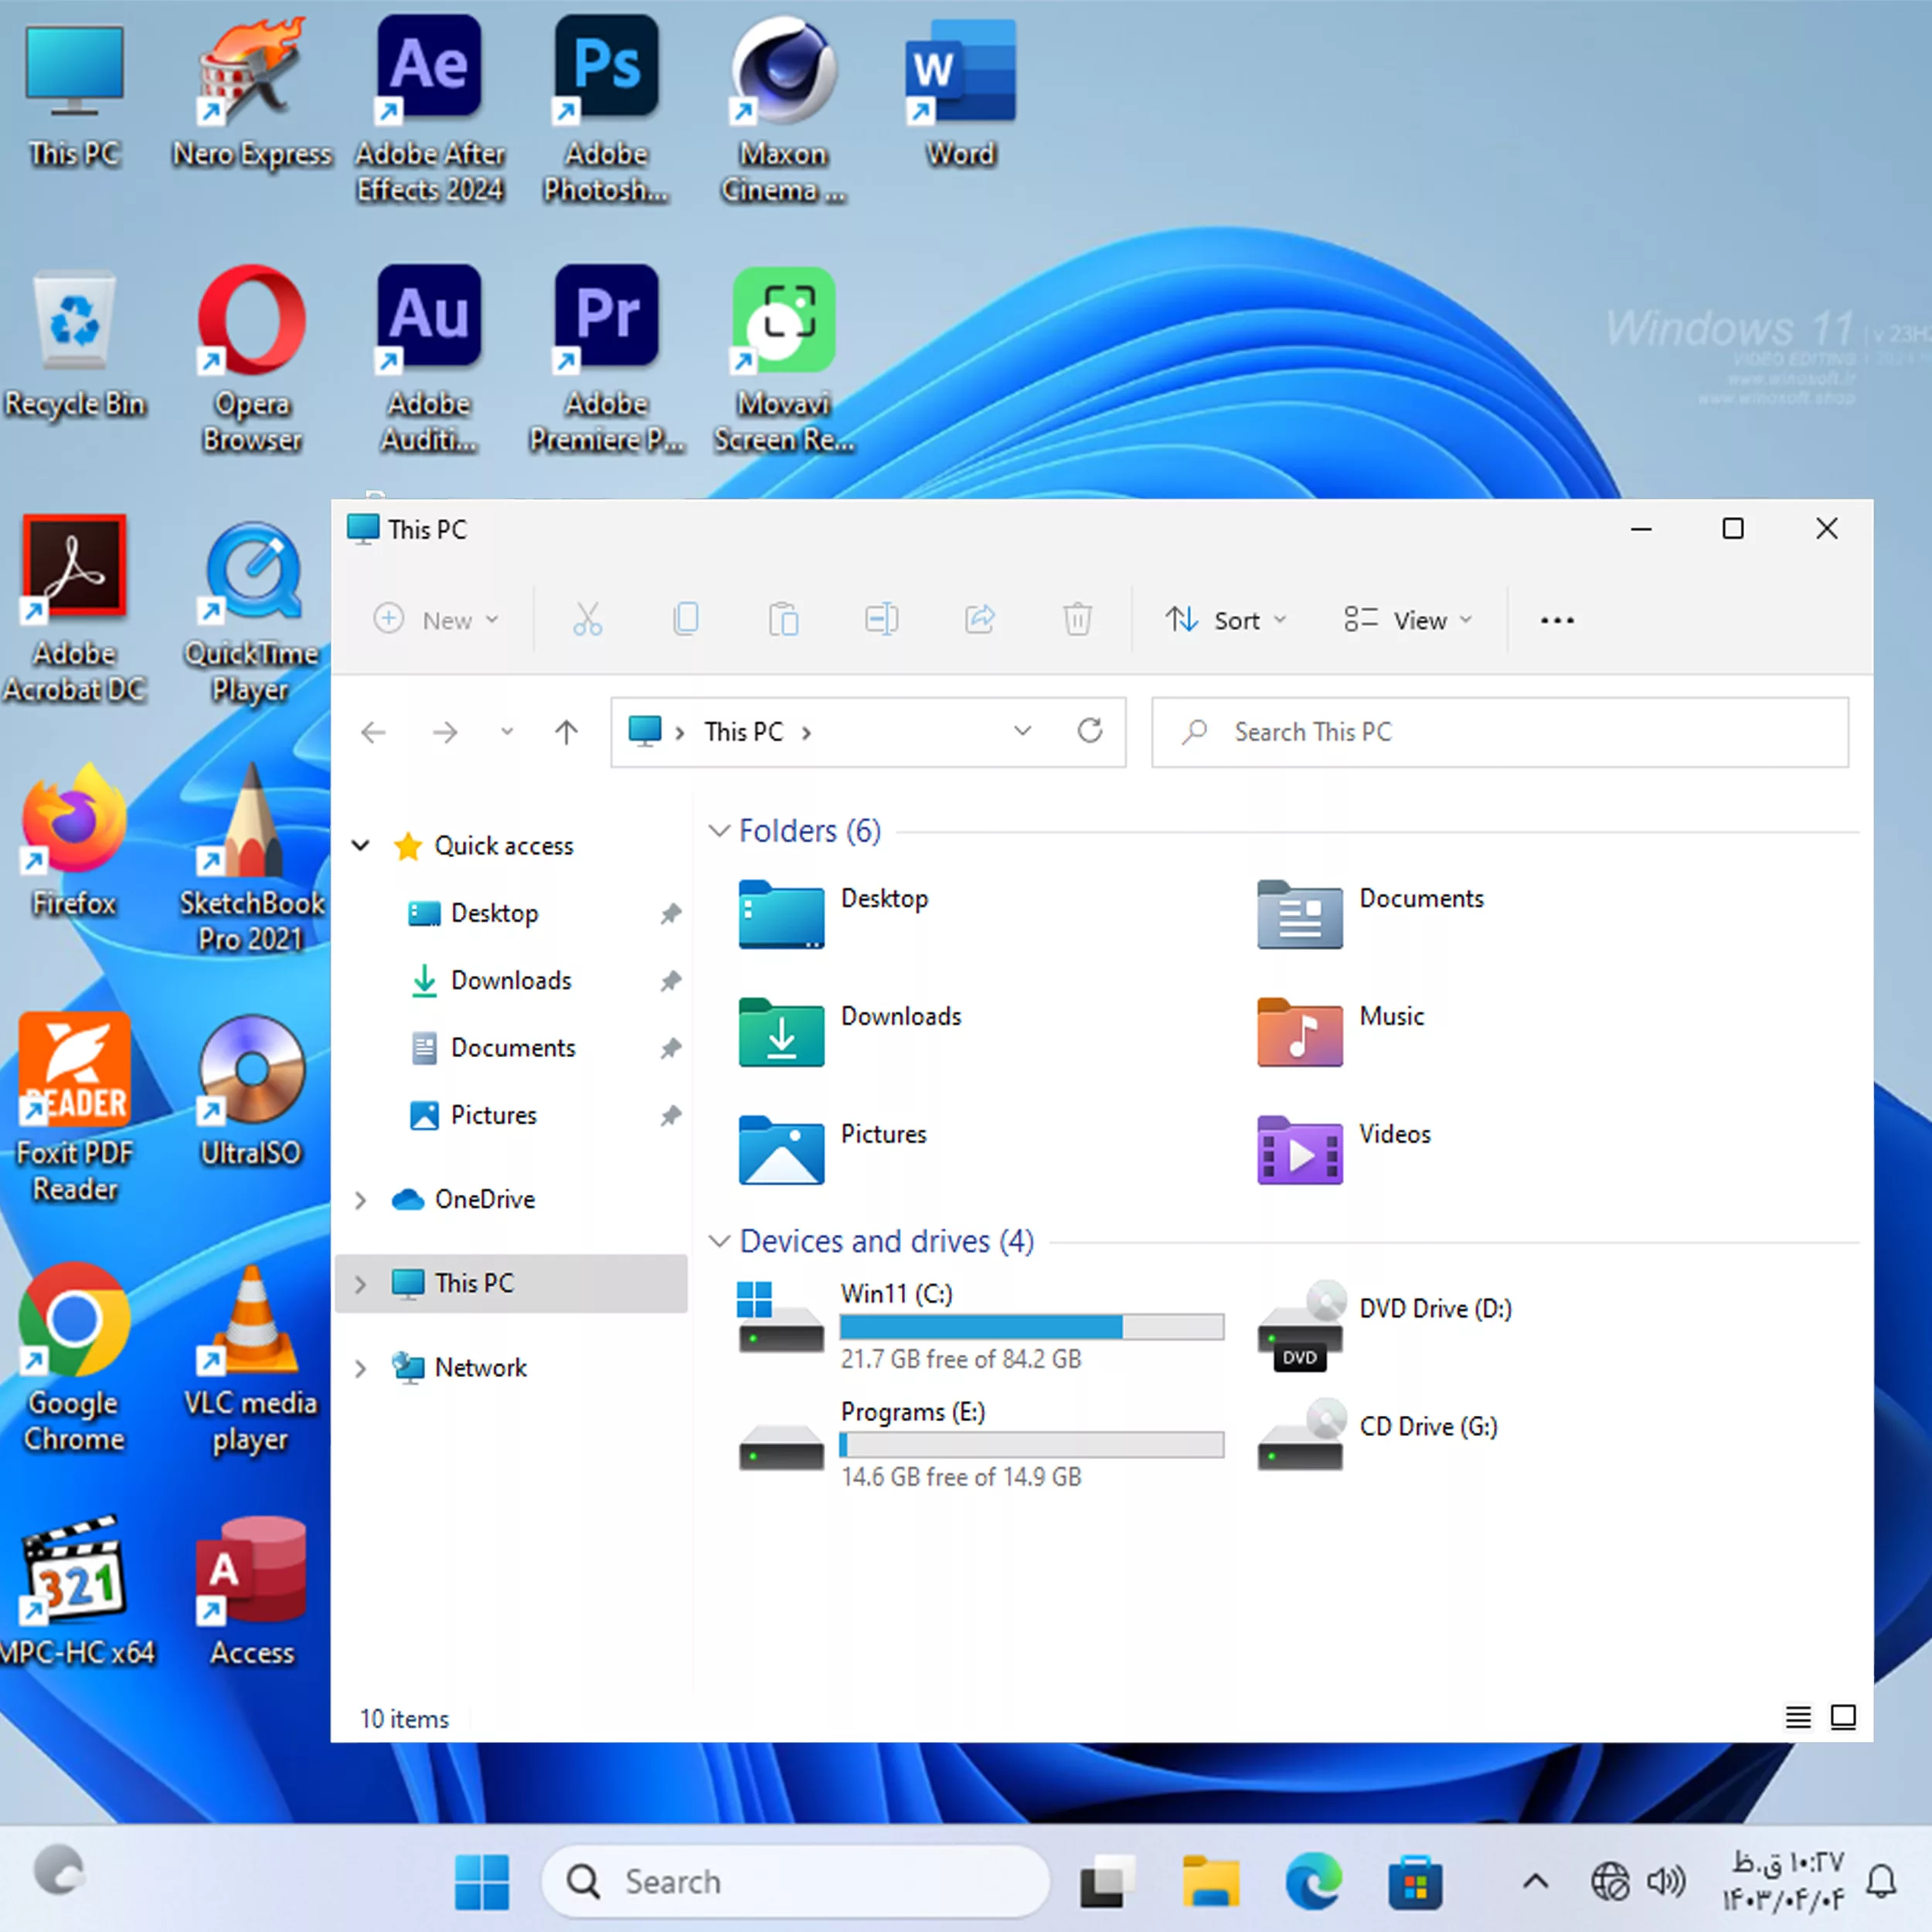Open the See more three-dots menu

click(1557, 620)
